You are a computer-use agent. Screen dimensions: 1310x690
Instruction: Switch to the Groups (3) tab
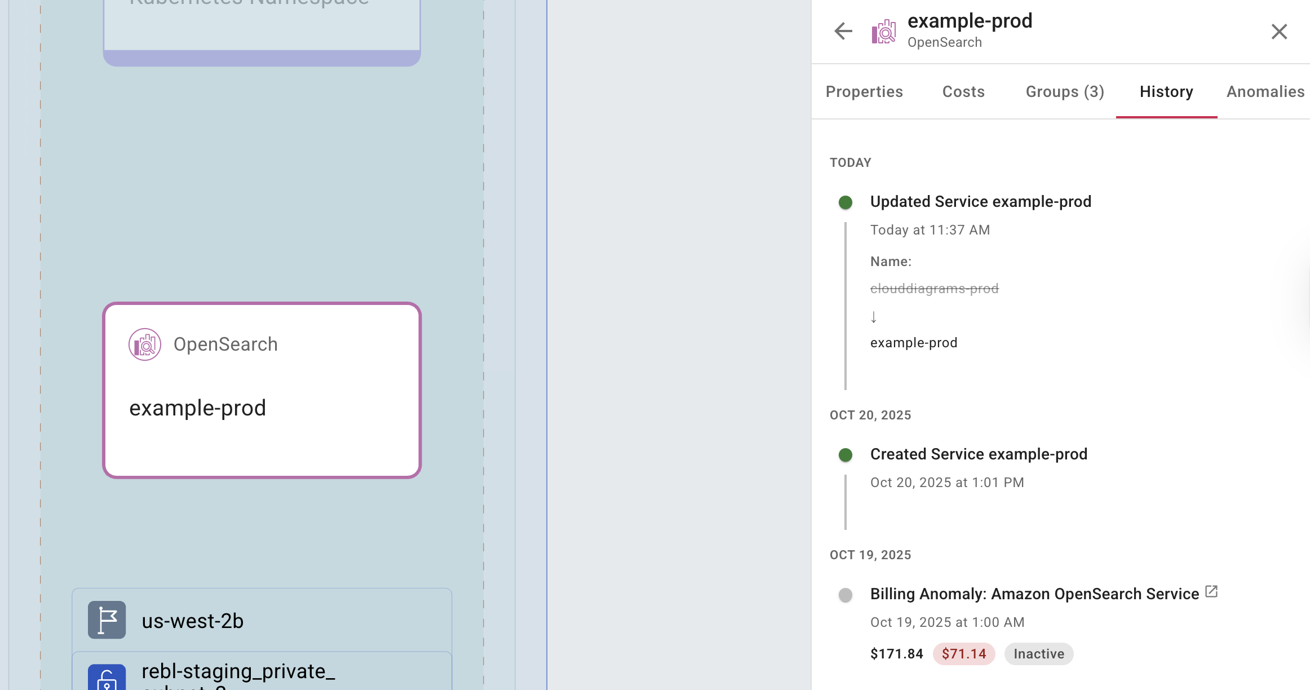pyautogui.click(x=1065, y=92)
